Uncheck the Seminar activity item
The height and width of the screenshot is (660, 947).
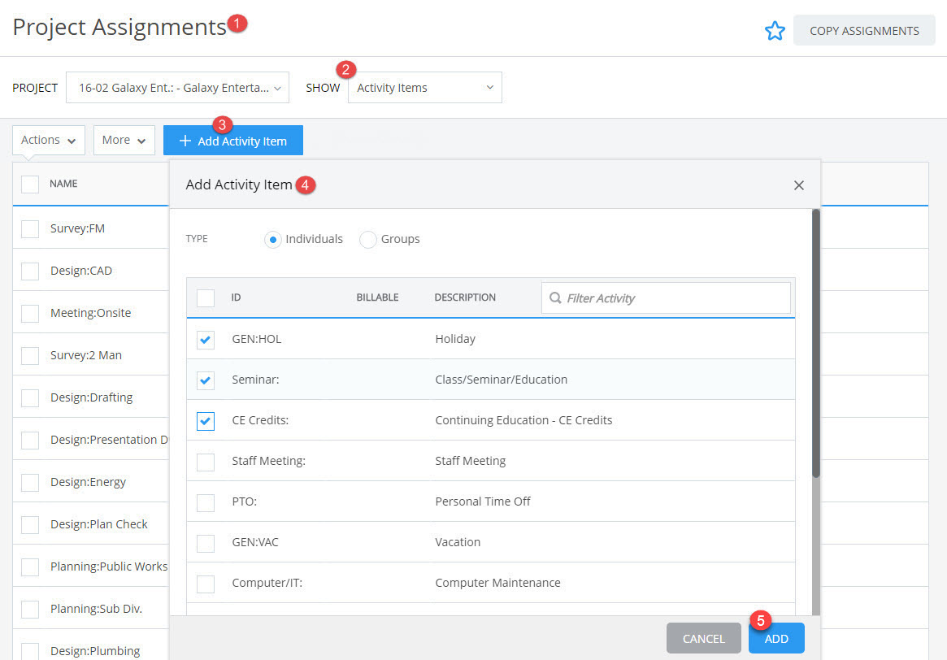point(206,380)
